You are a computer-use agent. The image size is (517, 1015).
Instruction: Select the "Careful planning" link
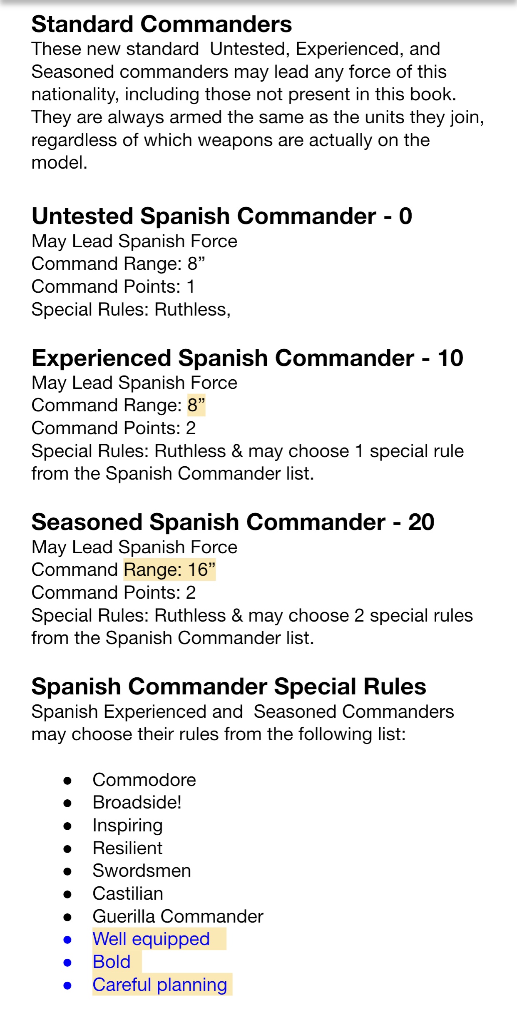point(160,985)
